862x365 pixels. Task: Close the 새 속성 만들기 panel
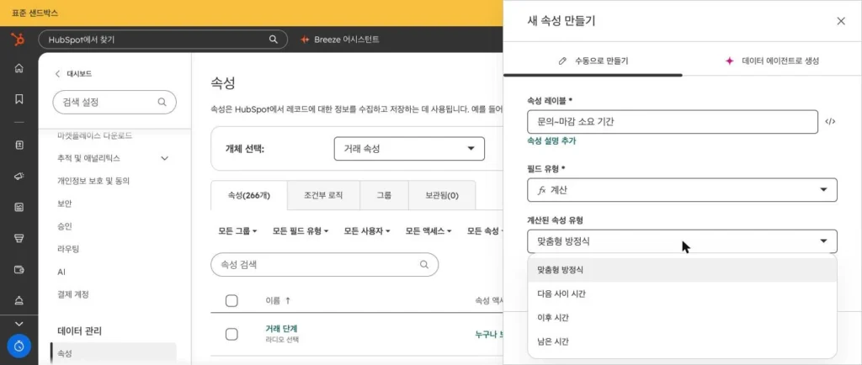pos(841,21)
